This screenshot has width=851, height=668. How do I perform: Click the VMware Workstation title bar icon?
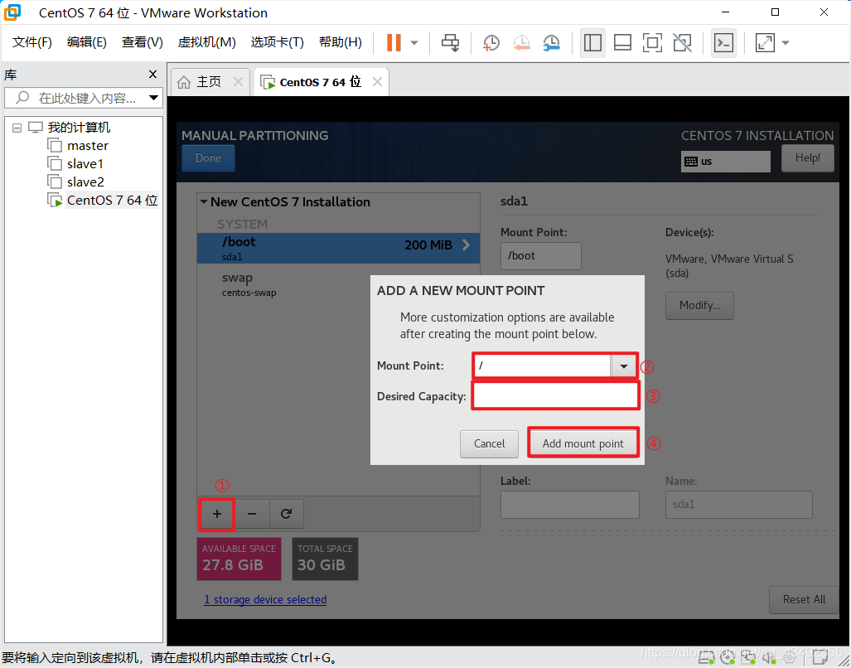[12, 12]
